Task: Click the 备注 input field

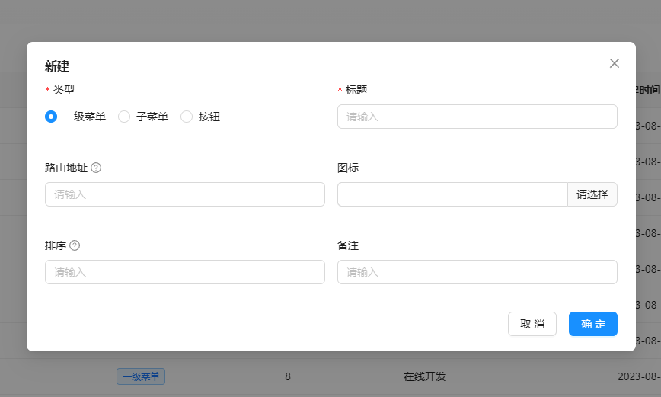Action: [x=477, y=272]
